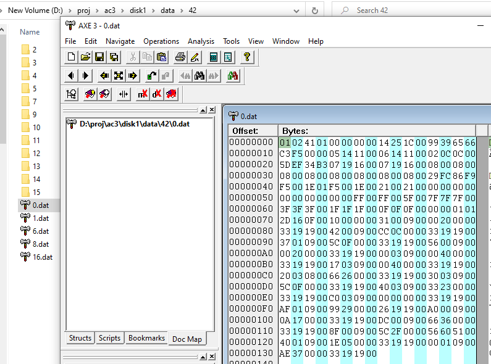491x364 pixels.
Task: Click the Print toolbar icon
Action: 180,57
